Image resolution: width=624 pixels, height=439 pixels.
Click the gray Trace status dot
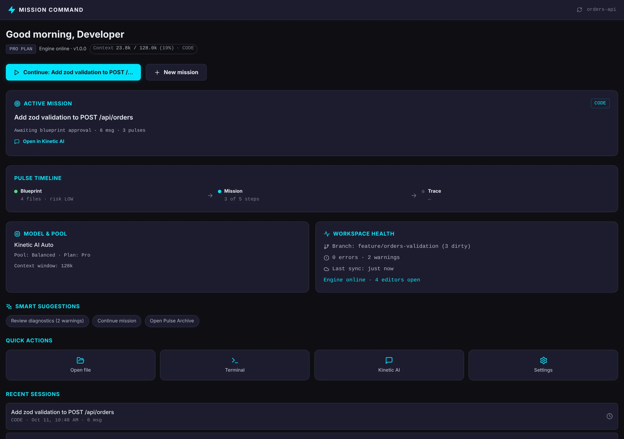click(423, 191)
